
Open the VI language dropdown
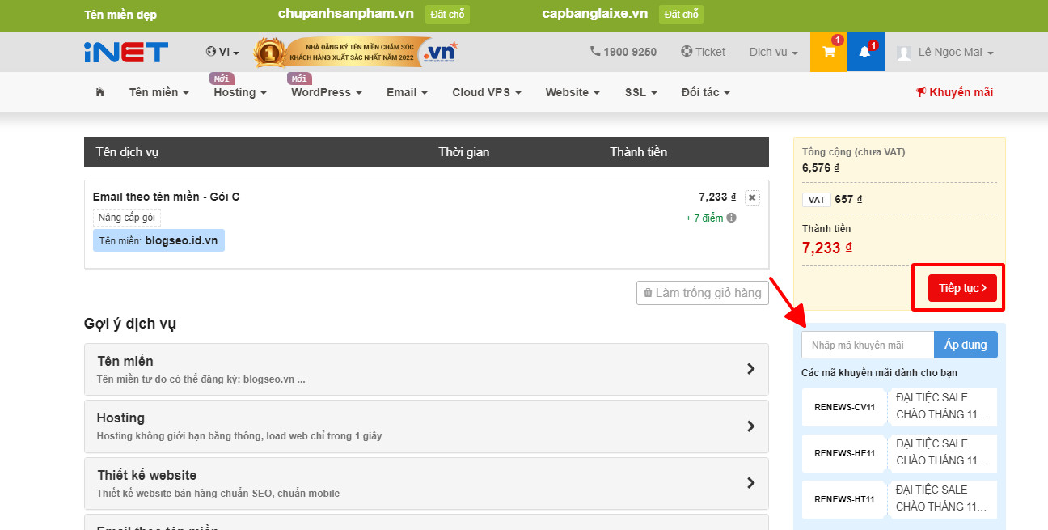pos(222,52)
